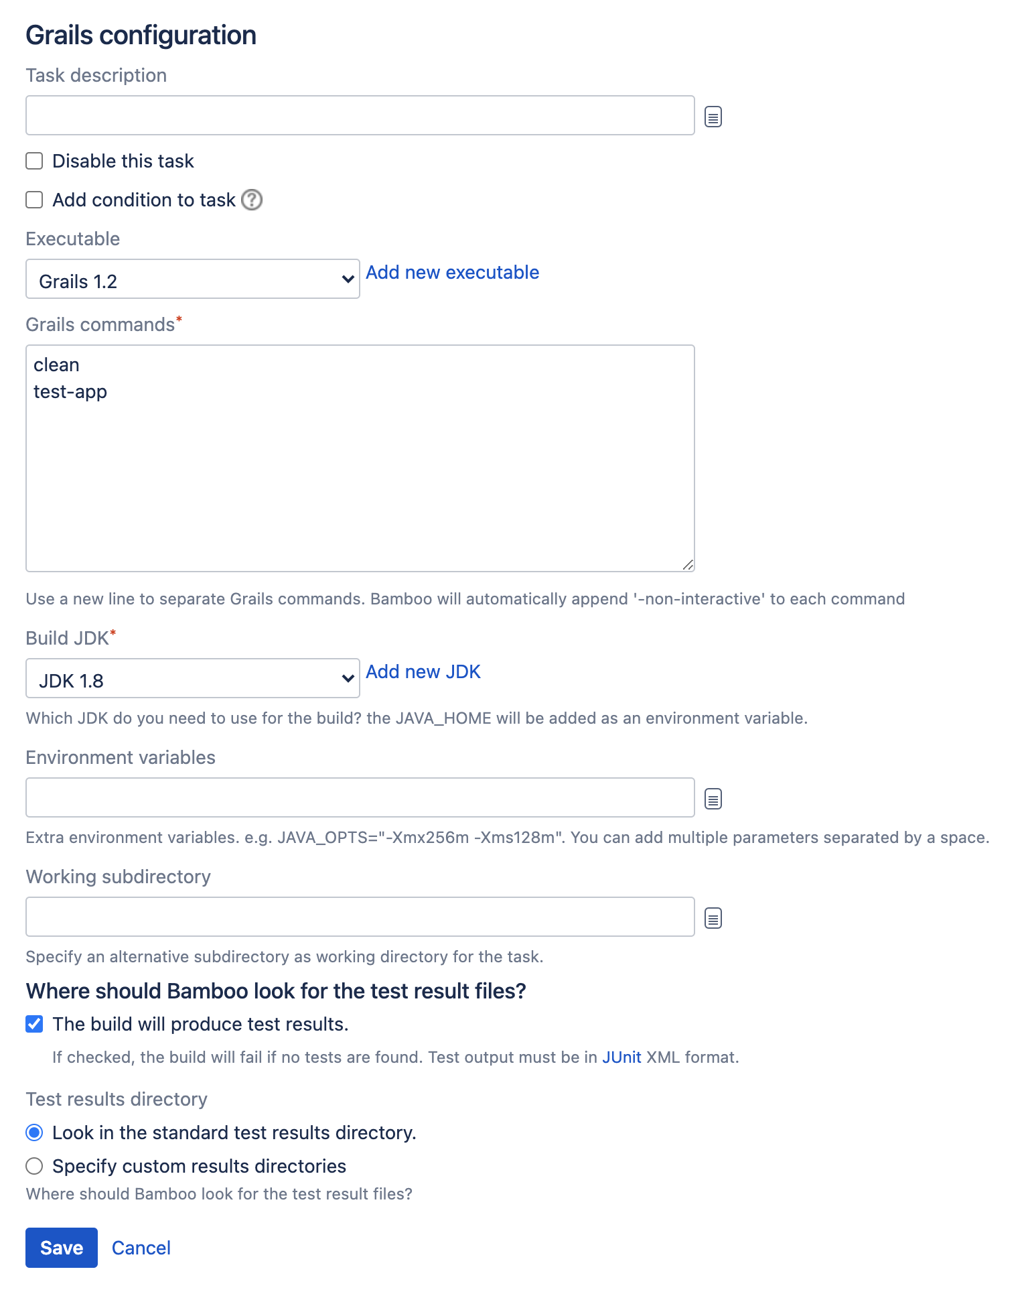
Task: Open the JUnit link
Action: tap(622, 1057)
